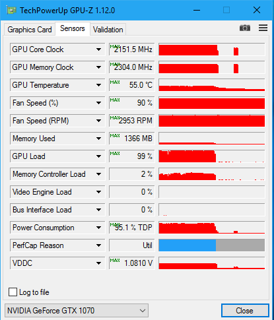Click the camera screenshot icon
274x320 pixels.
pos(245,28)
